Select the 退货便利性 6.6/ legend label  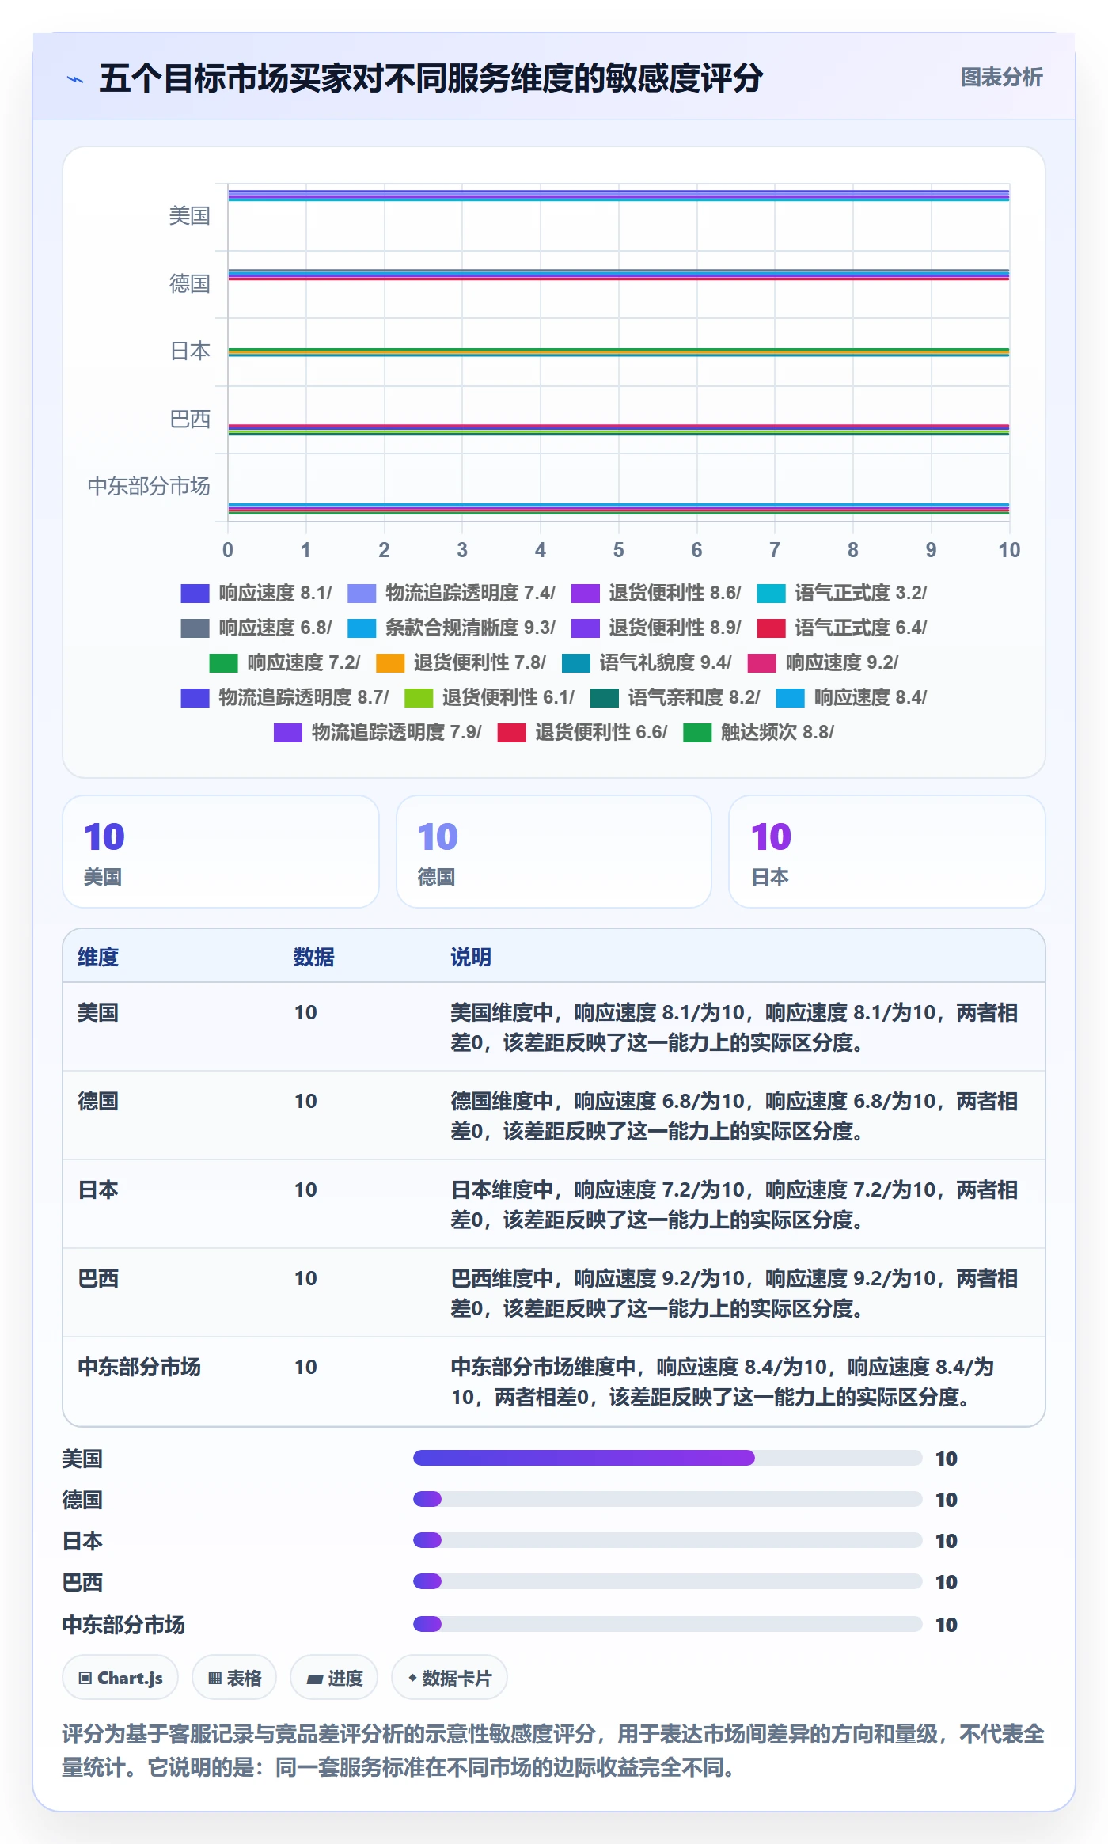coord(601,732)
